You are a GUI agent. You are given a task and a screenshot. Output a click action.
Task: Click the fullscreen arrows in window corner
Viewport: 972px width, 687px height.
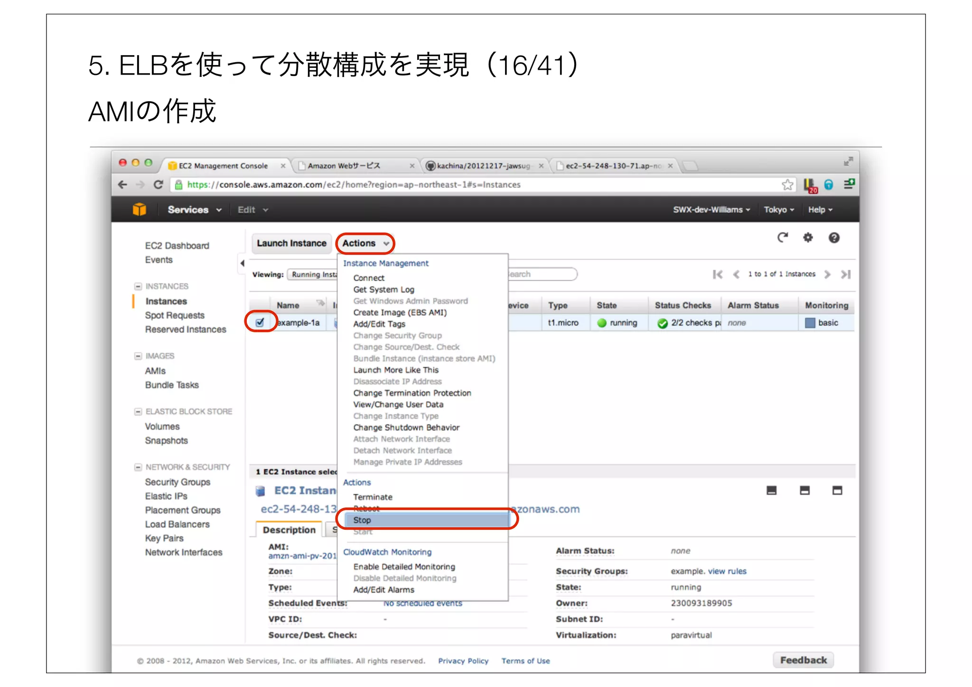[848, 161]
